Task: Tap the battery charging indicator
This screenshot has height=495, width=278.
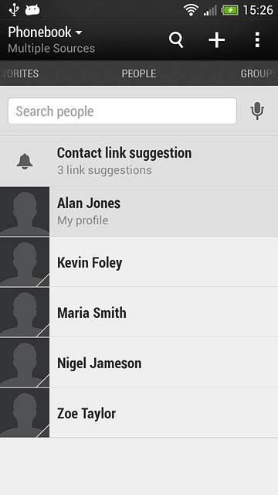Action: 230,10
